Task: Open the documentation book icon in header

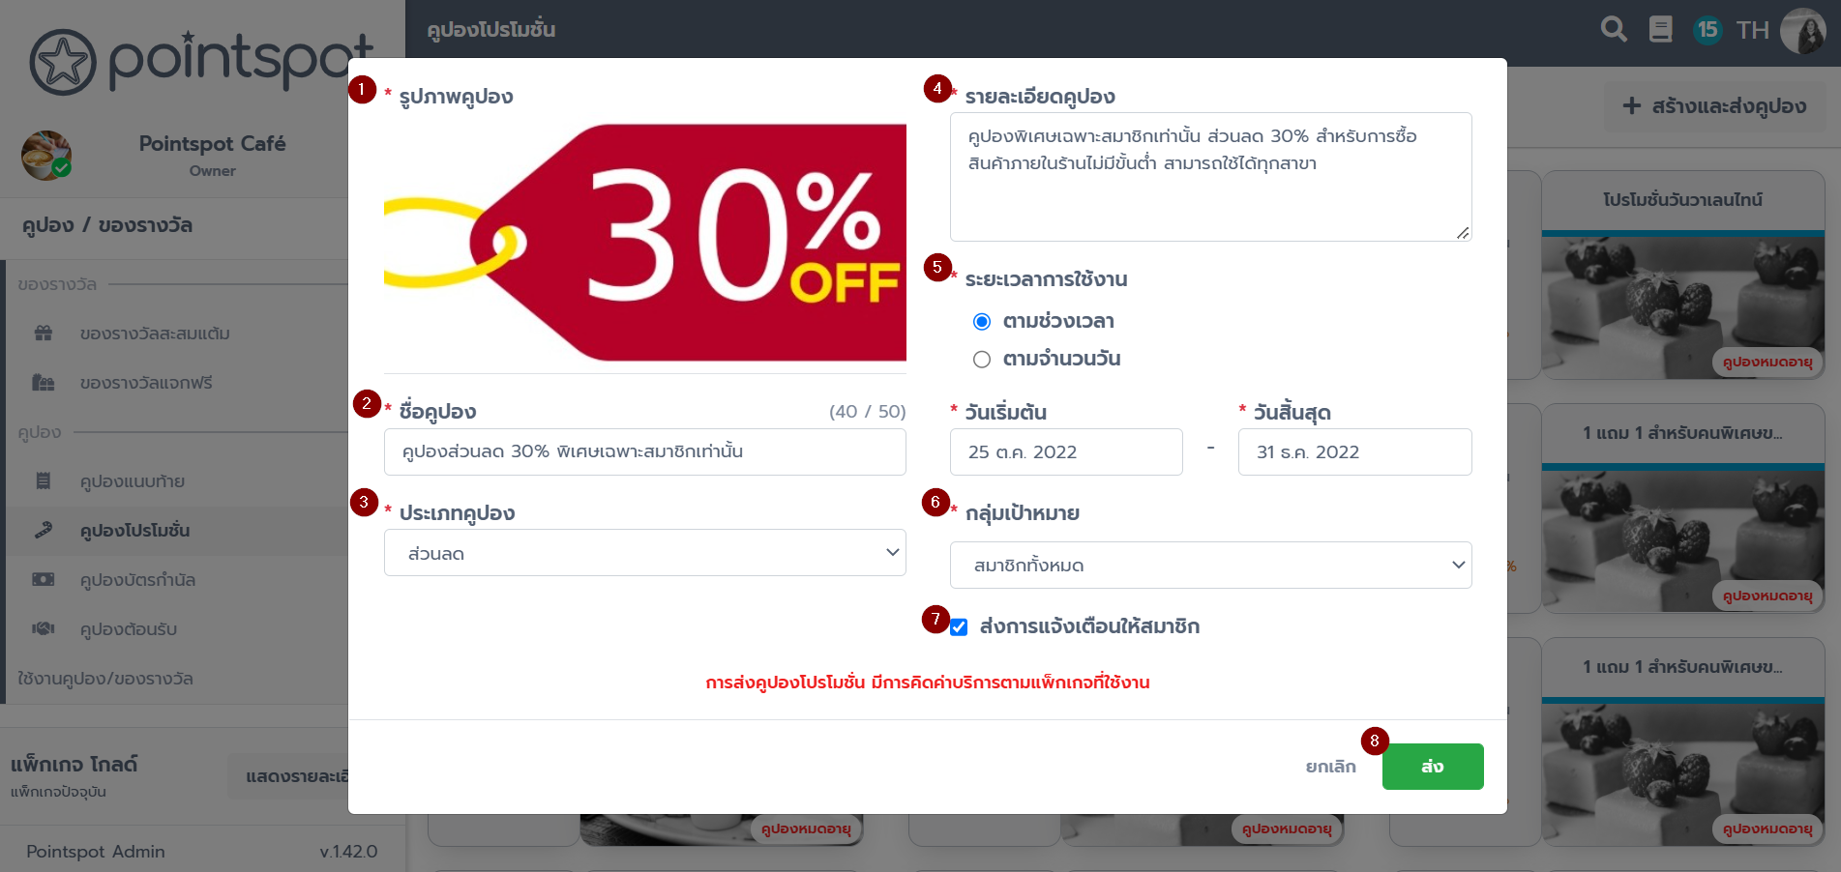Action: tap(1660, 30)
